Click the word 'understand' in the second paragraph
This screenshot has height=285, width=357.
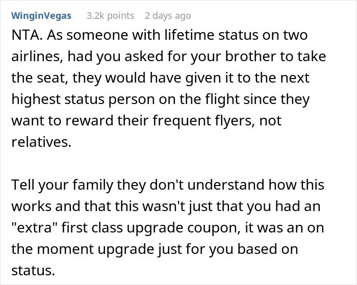pyautogui.click(x=226, y=185)
